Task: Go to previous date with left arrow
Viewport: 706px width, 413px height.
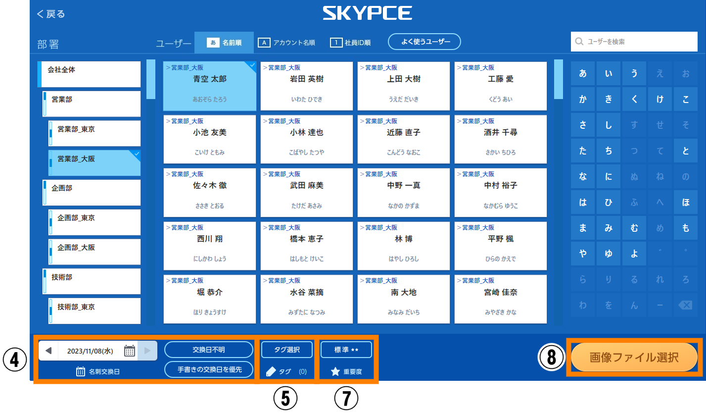Action: click(48, 351)
